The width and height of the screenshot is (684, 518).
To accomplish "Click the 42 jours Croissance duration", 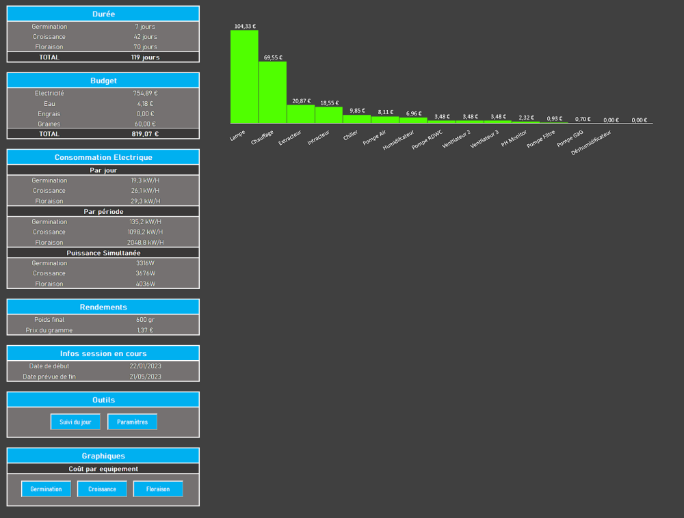I will 145,37.
